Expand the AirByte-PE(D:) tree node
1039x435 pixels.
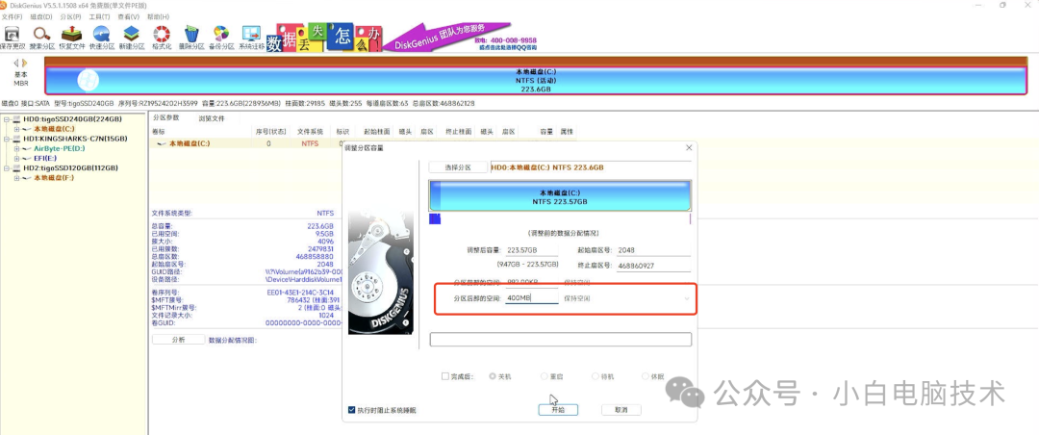coord(16,148)
